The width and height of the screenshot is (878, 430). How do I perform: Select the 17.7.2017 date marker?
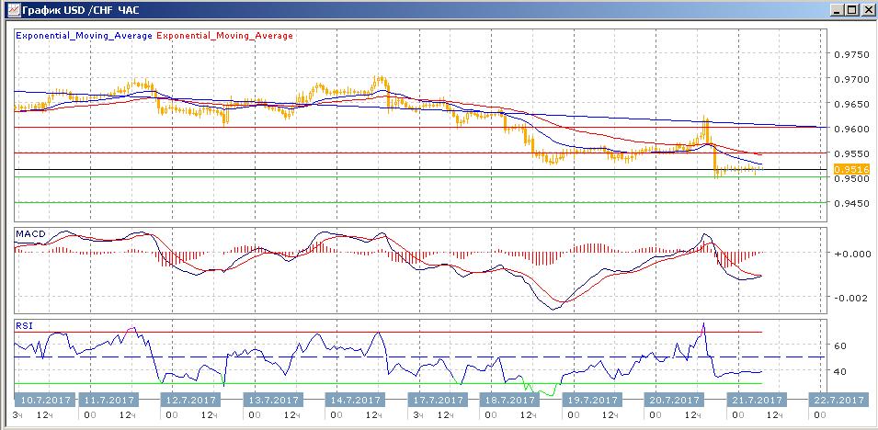tap(438, 401)
